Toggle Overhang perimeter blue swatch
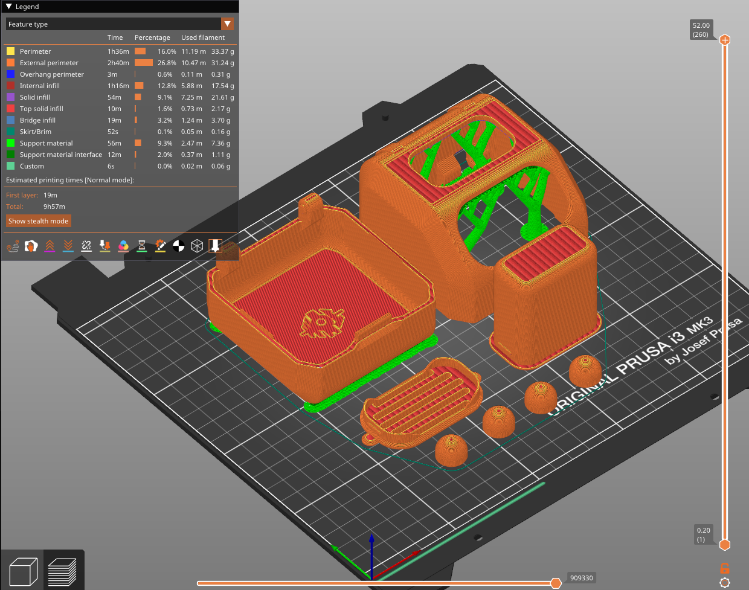The image size is (749, 590). (10, 74)
